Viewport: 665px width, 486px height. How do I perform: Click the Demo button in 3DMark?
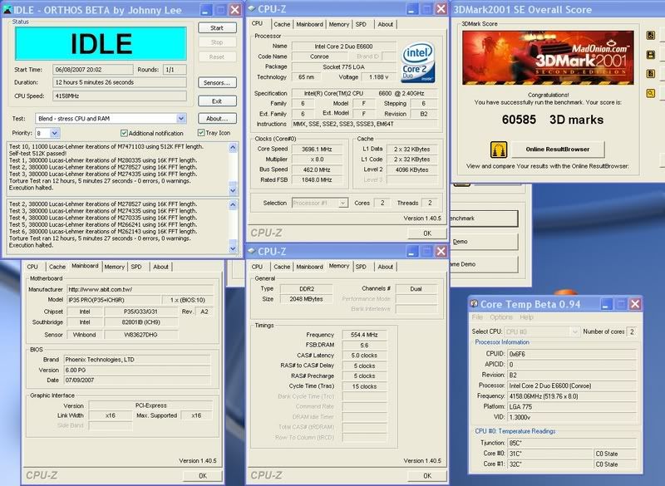pos(484,242)
